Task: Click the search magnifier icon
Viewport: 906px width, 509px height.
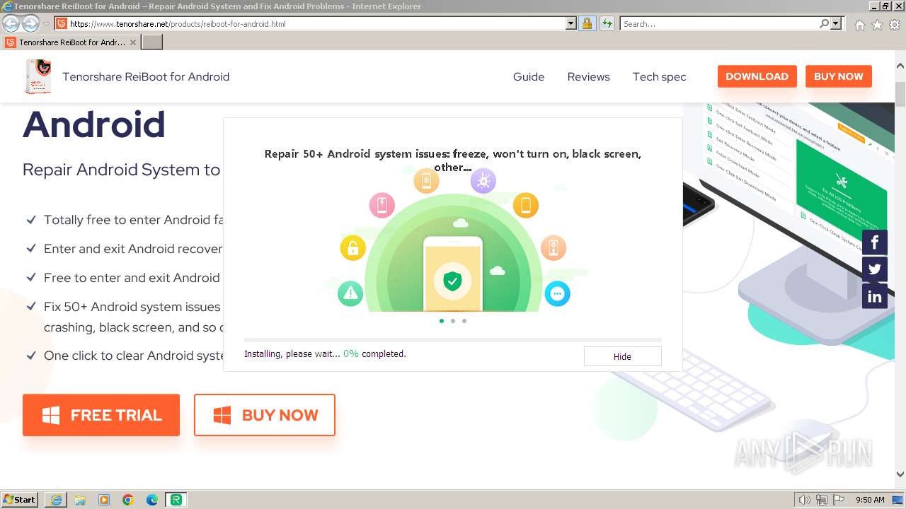Action: [x=824, y=23]
